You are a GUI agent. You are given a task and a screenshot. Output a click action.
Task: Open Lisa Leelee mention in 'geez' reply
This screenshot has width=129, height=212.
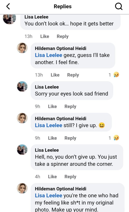pos(49,55)
